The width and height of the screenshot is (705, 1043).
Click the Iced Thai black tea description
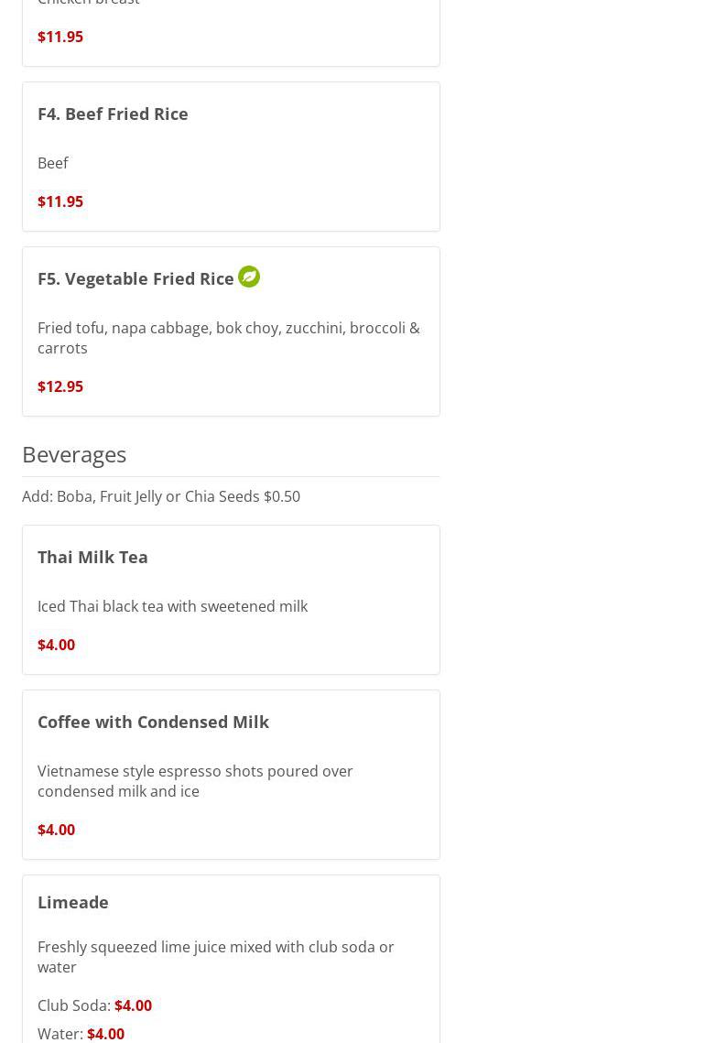172,606
